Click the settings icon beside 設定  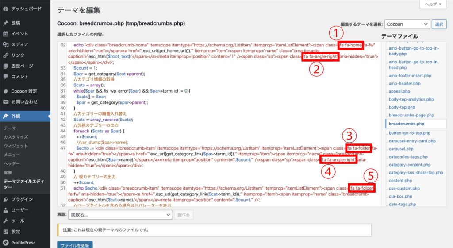tap(5, 232)
